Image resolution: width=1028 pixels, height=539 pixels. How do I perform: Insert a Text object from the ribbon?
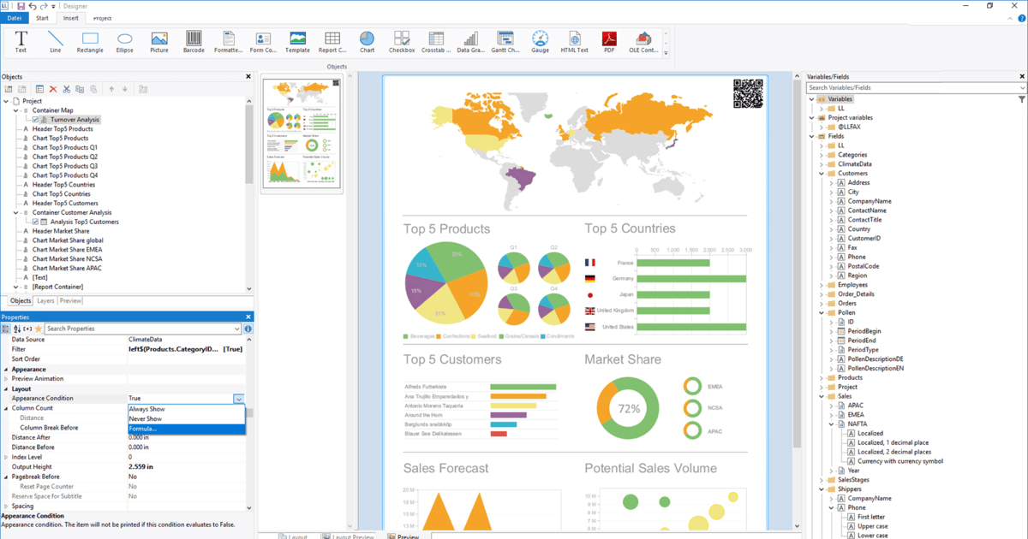pos(21,41)
